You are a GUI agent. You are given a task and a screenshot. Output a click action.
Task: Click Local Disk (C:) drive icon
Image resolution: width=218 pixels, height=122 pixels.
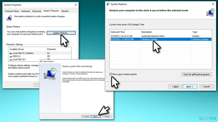pos(11,53)
